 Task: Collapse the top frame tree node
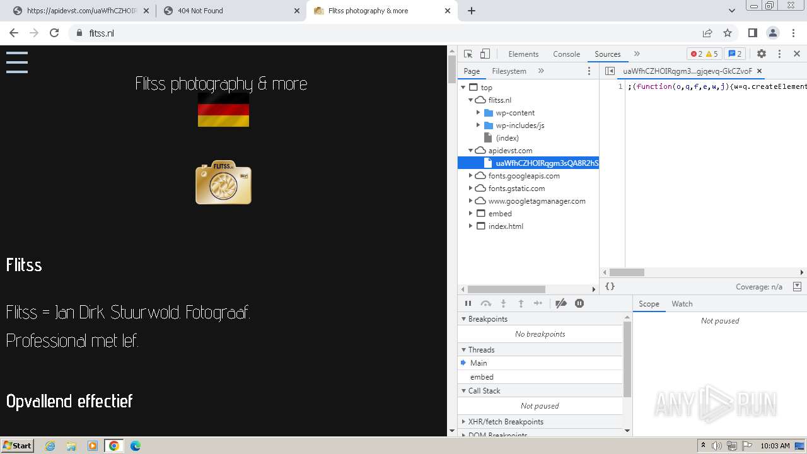tap(464, 88)
